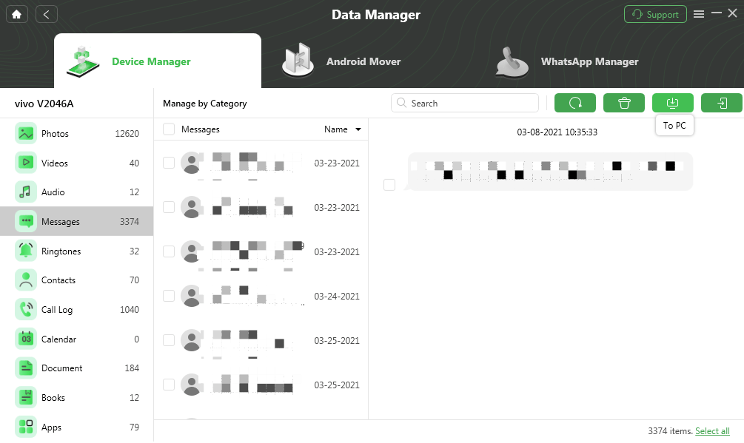Tick checkbox for 03-24-2021 conversation
744x443 pixels.
point(169,296)
